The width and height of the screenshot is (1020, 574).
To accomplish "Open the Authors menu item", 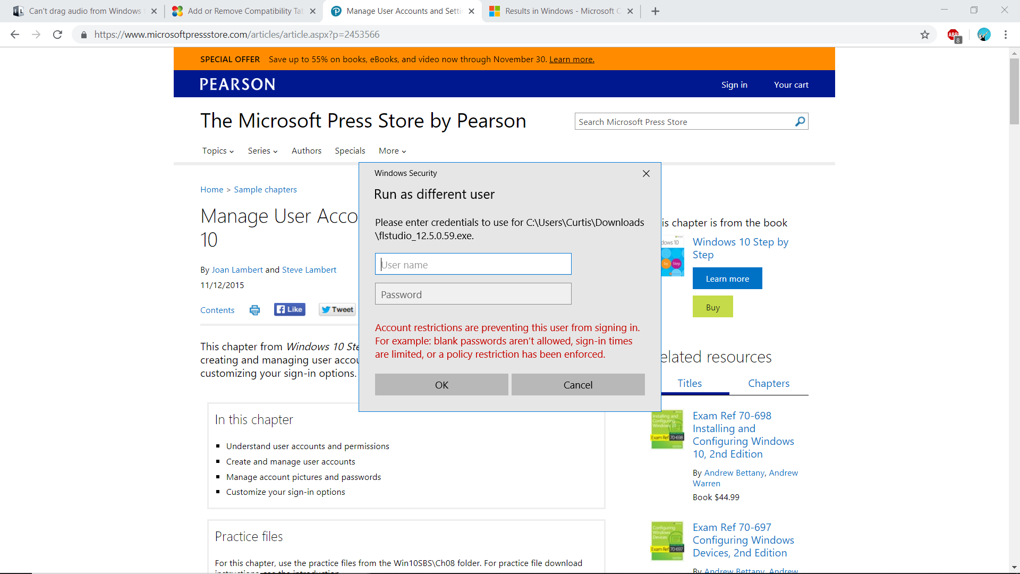I will (307, 151).
